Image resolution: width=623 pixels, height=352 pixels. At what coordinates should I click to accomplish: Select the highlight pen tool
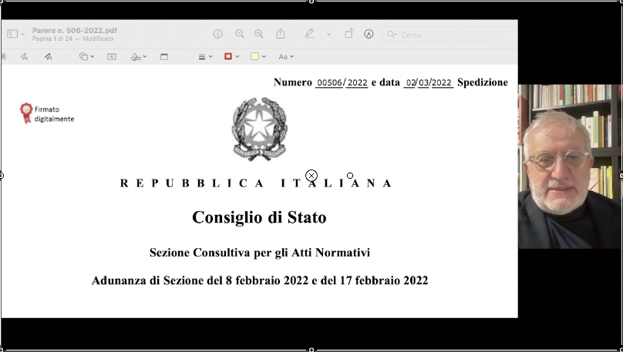[309, 34]
